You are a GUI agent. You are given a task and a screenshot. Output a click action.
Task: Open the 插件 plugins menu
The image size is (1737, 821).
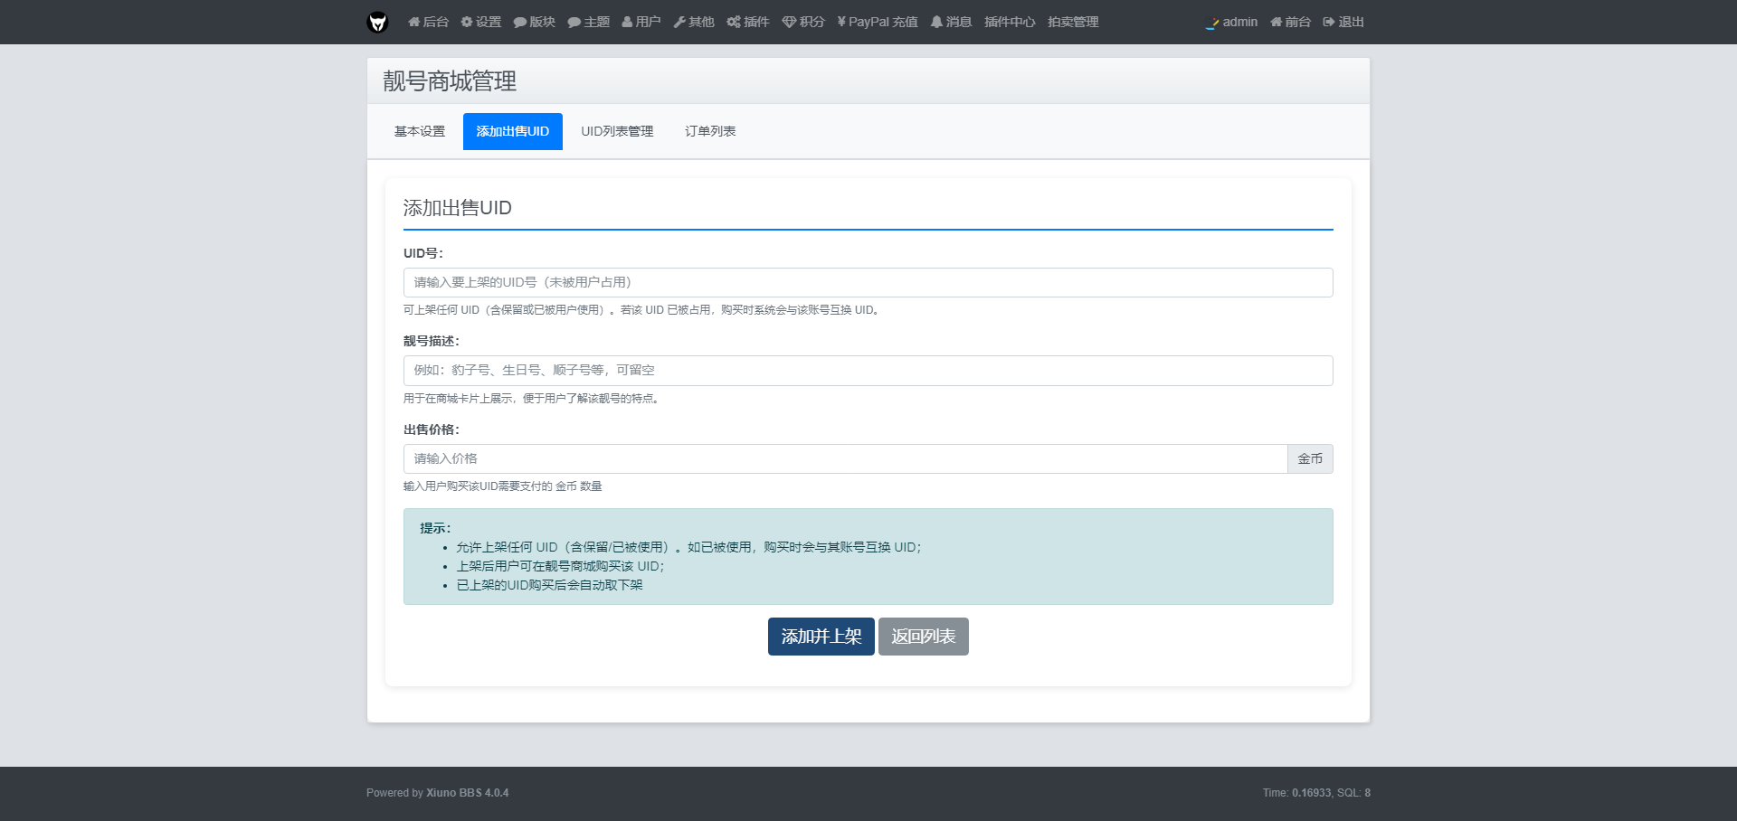point(747,22)
